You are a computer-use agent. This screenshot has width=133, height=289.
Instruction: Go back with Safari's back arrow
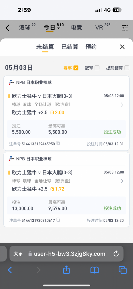pyautogui.click(x=10, y=270)
